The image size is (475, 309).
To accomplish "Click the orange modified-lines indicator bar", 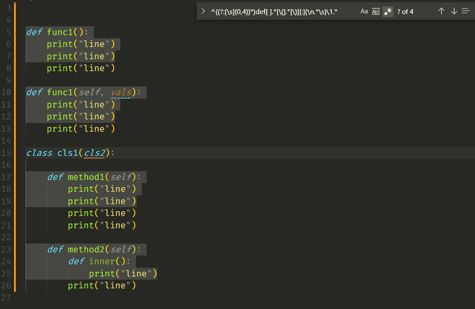I will tap(14, 154).
